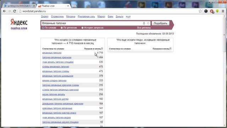Image resolution: width=227 pixels, height=128 pixels.
Task: Click the black round extension icon
Action: (x=206, y=11)
